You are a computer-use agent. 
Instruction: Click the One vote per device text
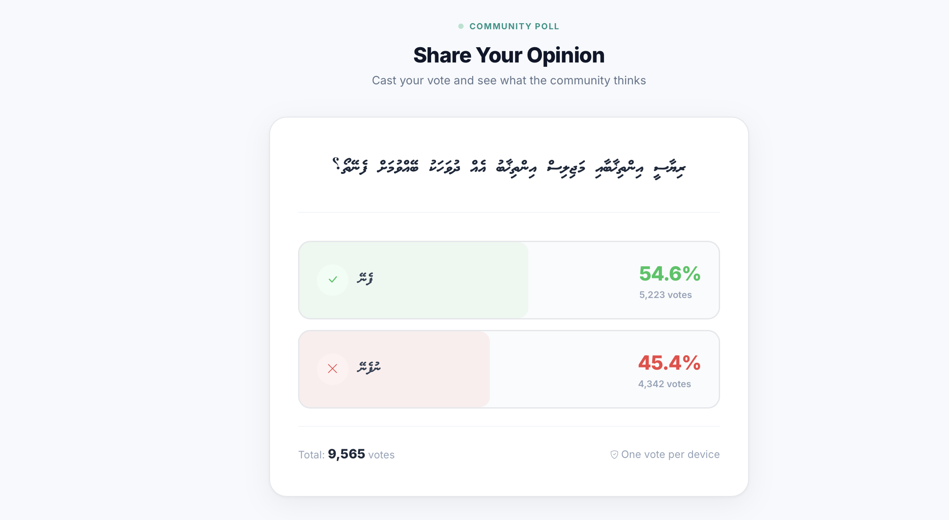[670, 454]
